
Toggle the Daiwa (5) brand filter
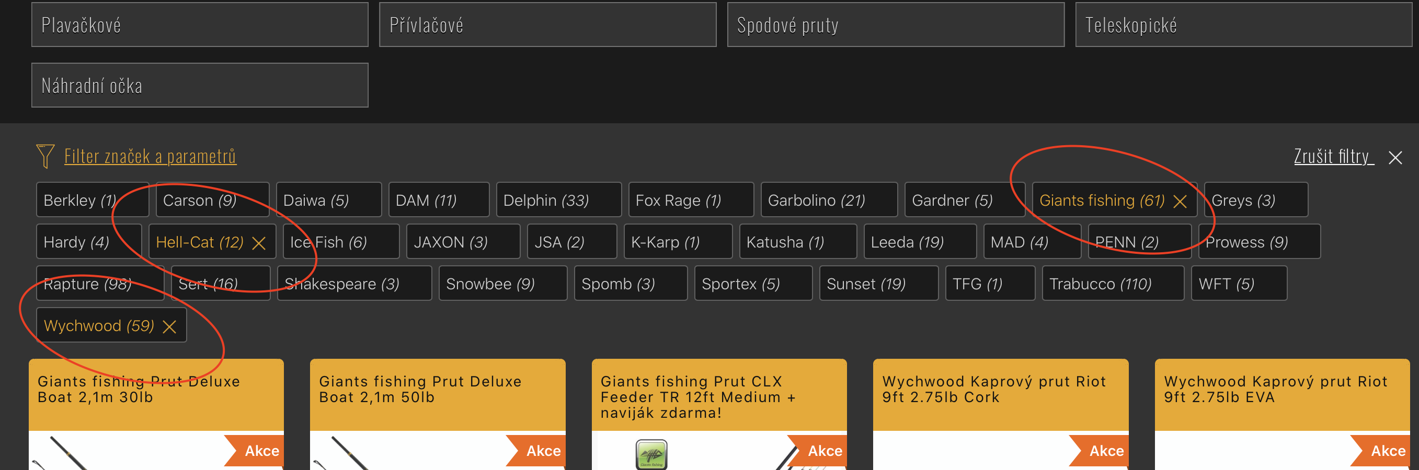(x=329, y=200)
